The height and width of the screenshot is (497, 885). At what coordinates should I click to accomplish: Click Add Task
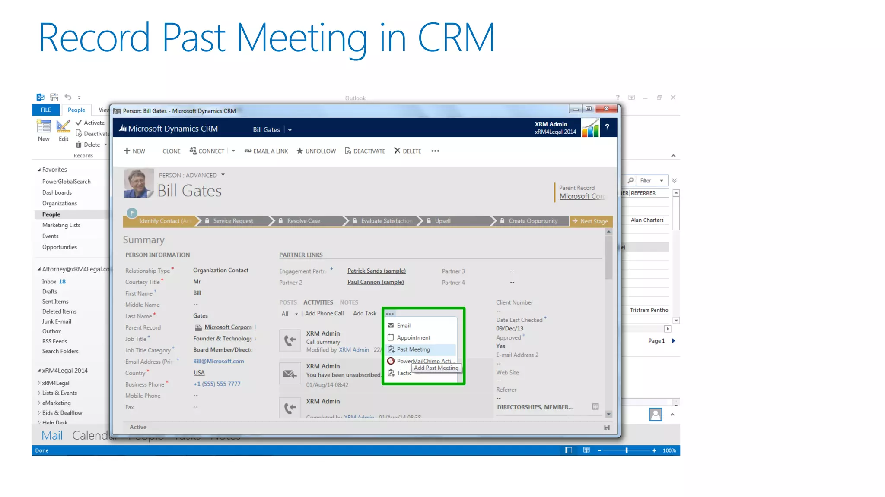pyautogui.click(x=365, y=313)
